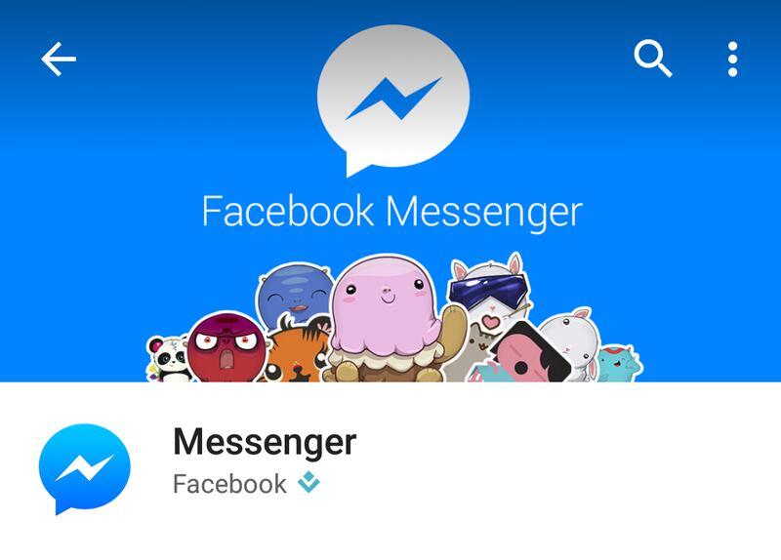Open the three-dot overflow menu
The height and width of the screenshot is (560, 781).
click(732, 60)
